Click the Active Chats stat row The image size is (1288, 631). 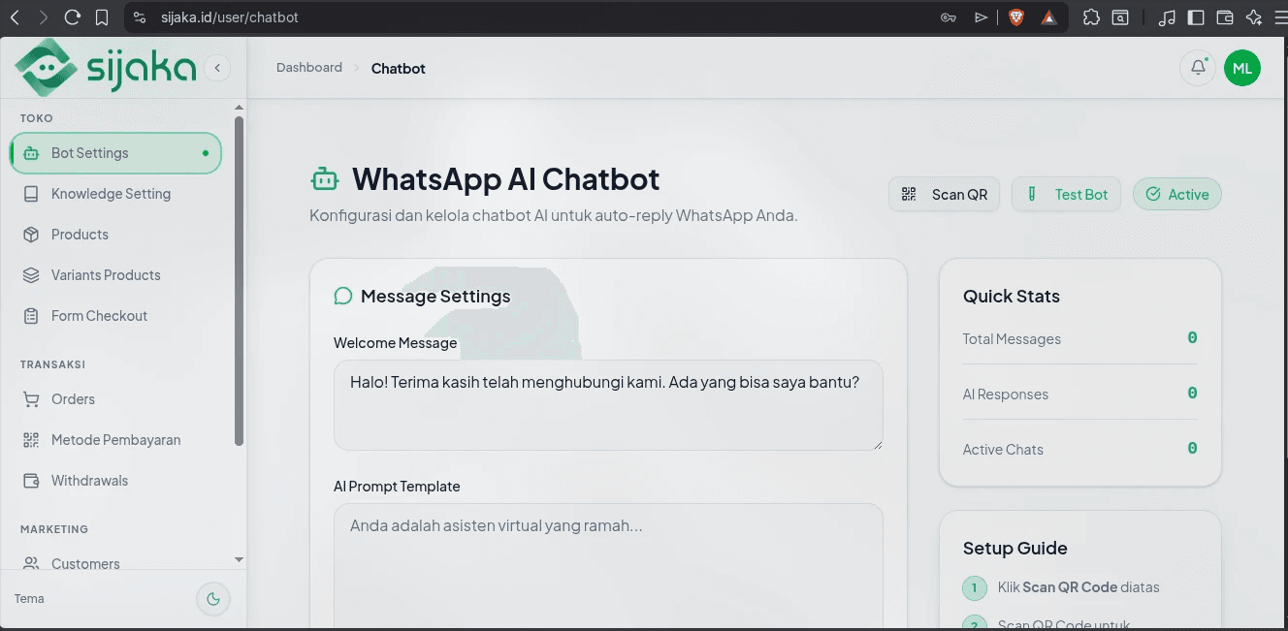[x=1080, y=449]
